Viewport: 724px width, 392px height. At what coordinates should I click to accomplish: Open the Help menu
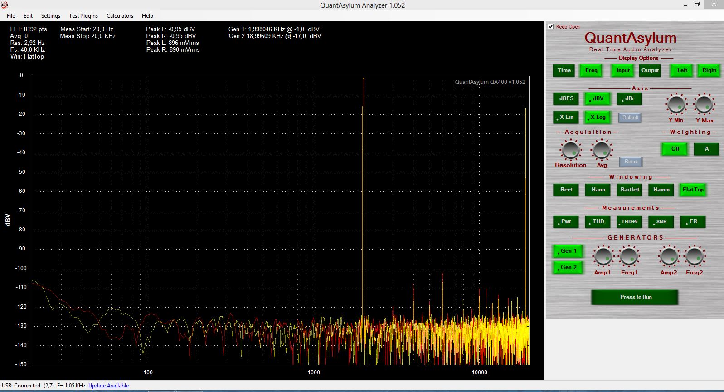coord(147,15)
